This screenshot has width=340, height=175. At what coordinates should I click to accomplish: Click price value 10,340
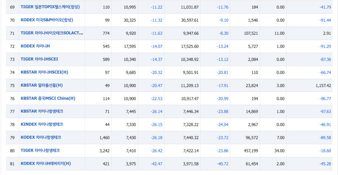click(x=130, y=59)
